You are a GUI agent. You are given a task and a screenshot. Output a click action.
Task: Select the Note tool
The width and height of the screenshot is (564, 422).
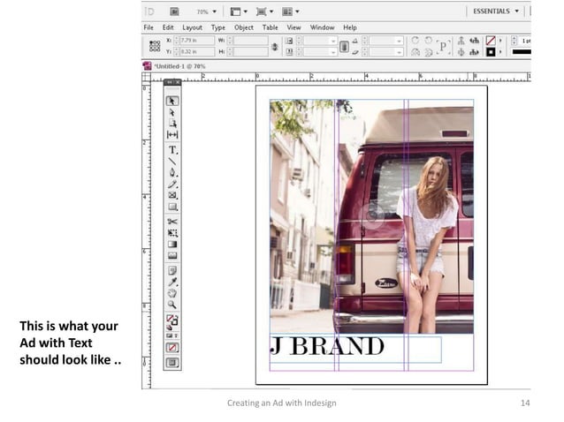[172, 270]
